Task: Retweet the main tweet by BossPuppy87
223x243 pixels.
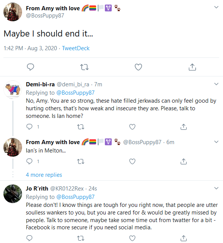Action: (84, 67)
